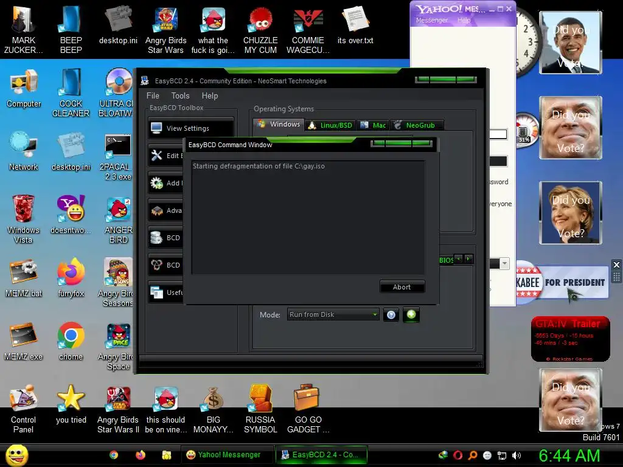Viewport: 623px width, 467px height.
Task: Click the smiley Start button
Action: coord(17,455)
